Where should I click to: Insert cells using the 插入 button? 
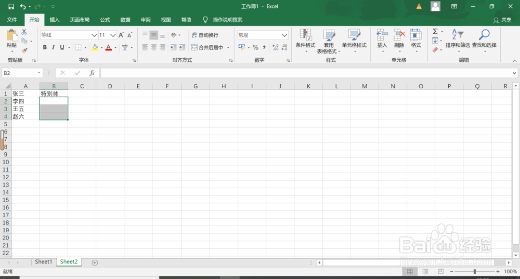(x=382, y=41)
